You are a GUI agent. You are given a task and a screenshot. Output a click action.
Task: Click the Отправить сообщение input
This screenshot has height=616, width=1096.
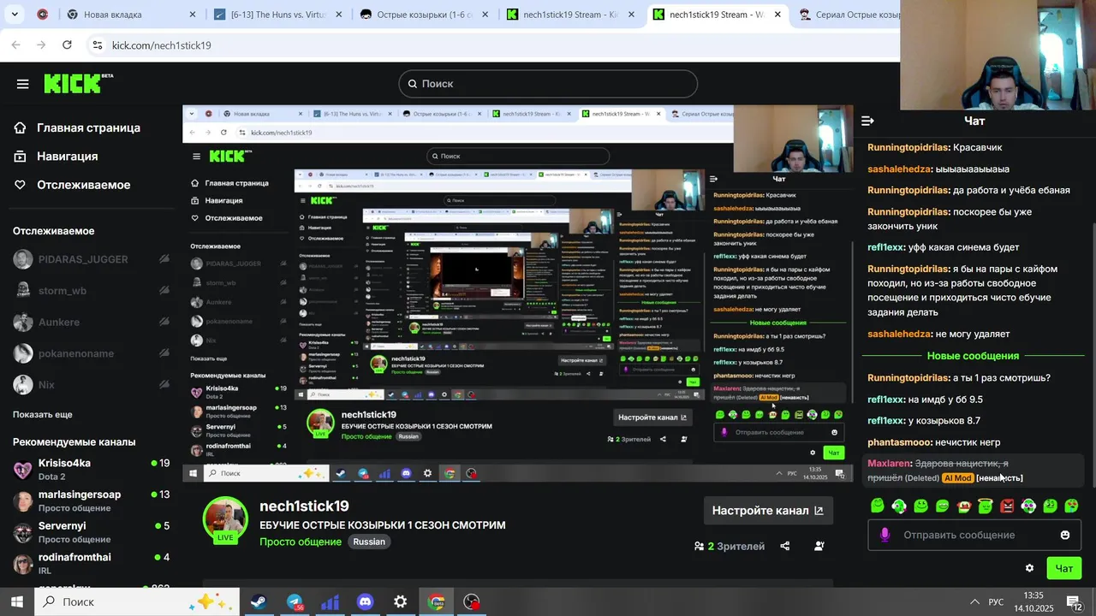point(974,535)
